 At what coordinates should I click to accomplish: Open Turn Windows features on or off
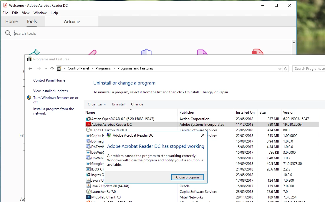(56, 100)
